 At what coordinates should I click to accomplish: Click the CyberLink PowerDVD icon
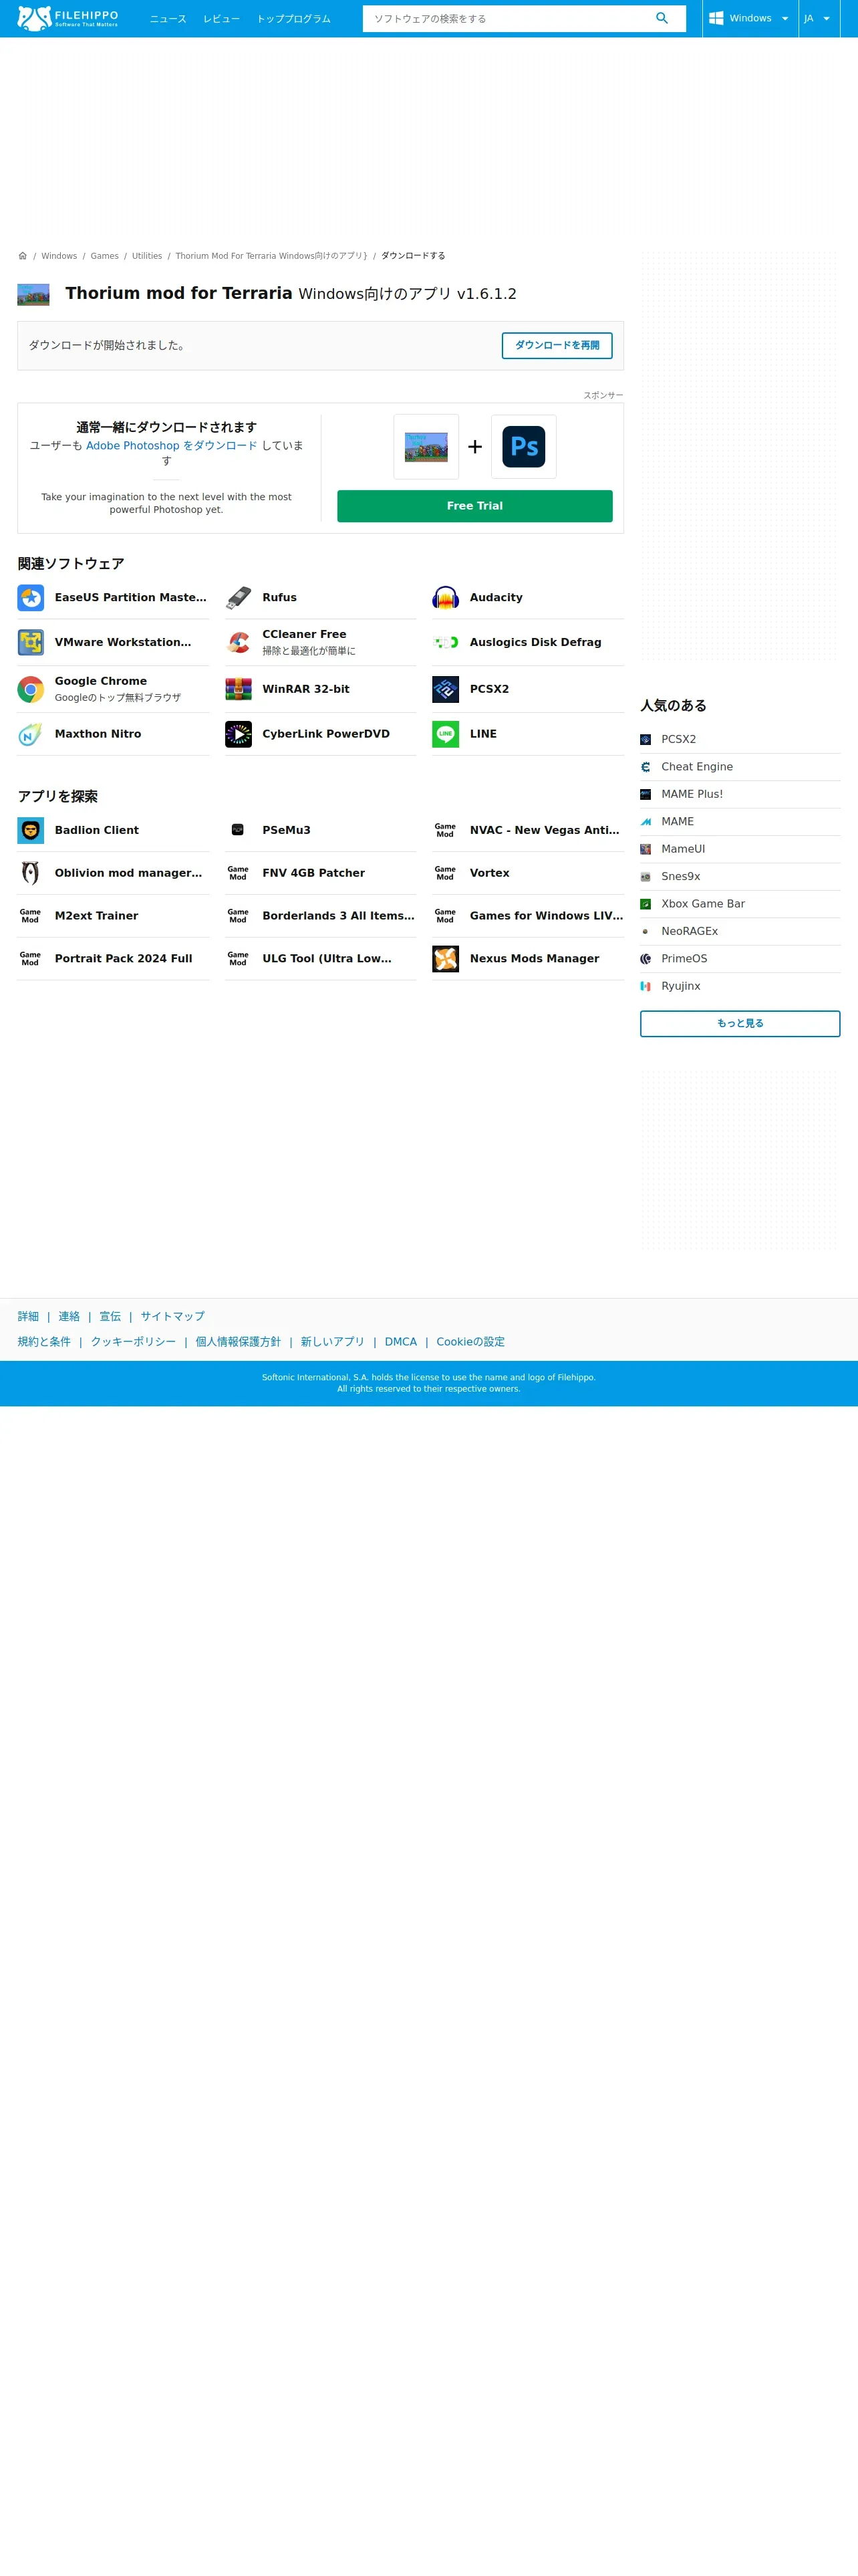[x=238, y=734]
